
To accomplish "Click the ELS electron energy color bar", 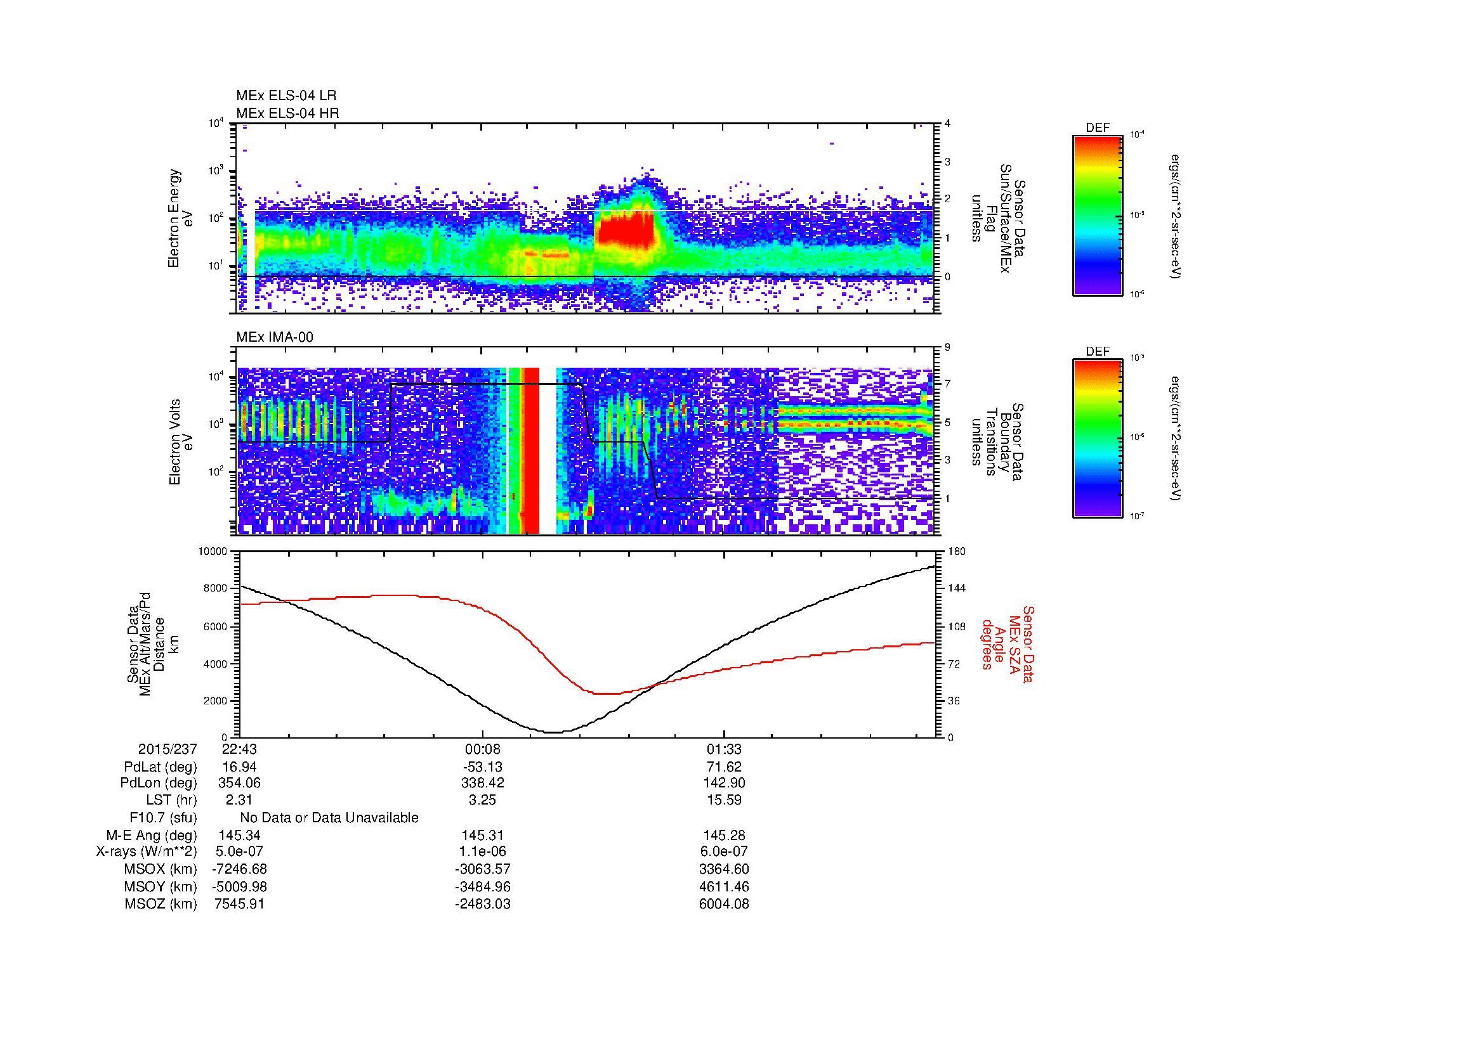I will 1098,215.
